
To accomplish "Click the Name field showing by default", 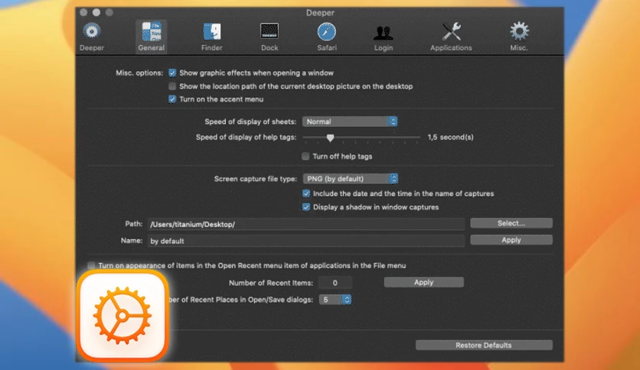I will point(305,241).
